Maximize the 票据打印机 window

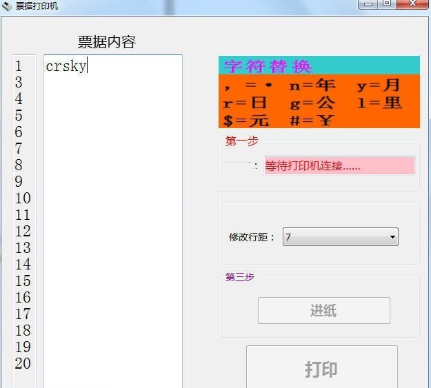pos(387,3)
